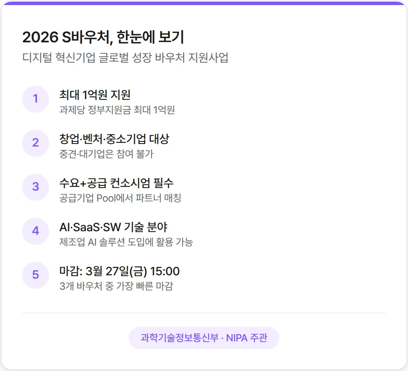Click the purple accent bar atop the card
Image resolution: width=408 pixels, height=371 pixels.
pyautogui.click(x=204, y=3)
